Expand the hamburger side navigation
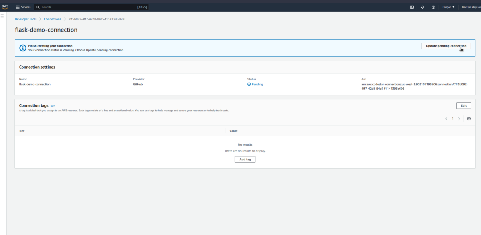 [x=2, y=16]
